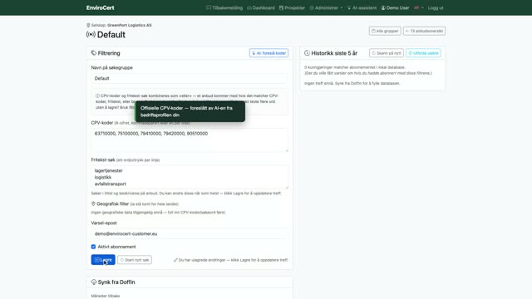Image resolution: width=532 pixels, height=299 pixels.
Task: Click the Start nytt søk button
Action: click(135, 260)
